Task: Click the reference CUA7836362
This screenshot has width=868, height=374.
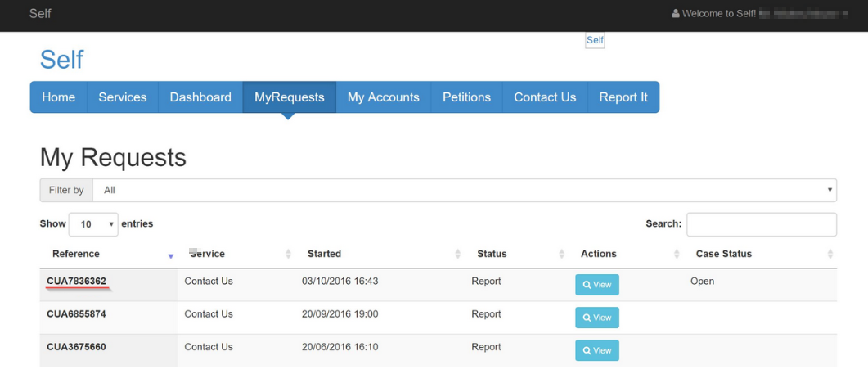Action: coord(76,281)
